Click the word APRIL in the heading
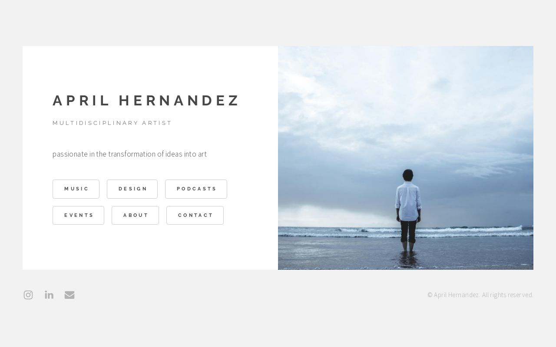 click(x=81, y=101)
